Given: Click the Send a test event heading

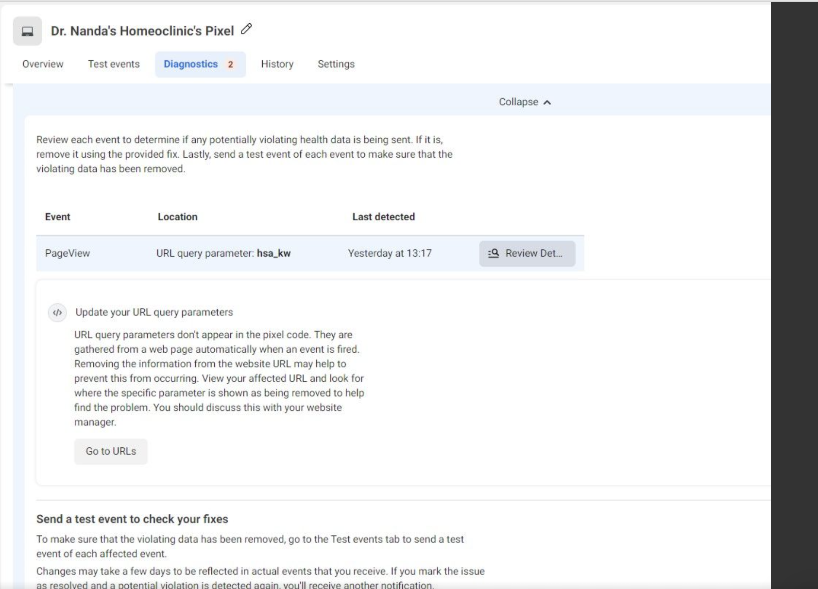Looking at the screenshot, I should coord(132,519).
